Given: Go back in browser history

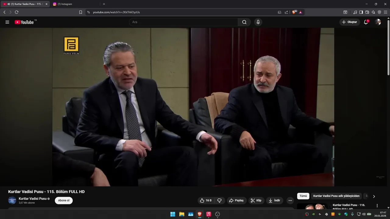Looking at the screenshot, I should click(4, 12).
